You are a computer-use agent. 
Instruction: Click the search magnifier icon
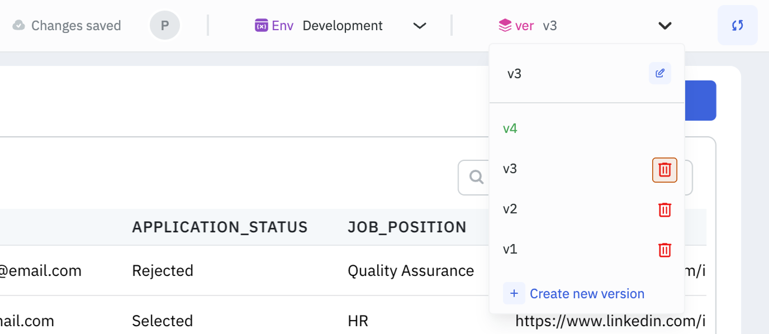click(476, 177)
